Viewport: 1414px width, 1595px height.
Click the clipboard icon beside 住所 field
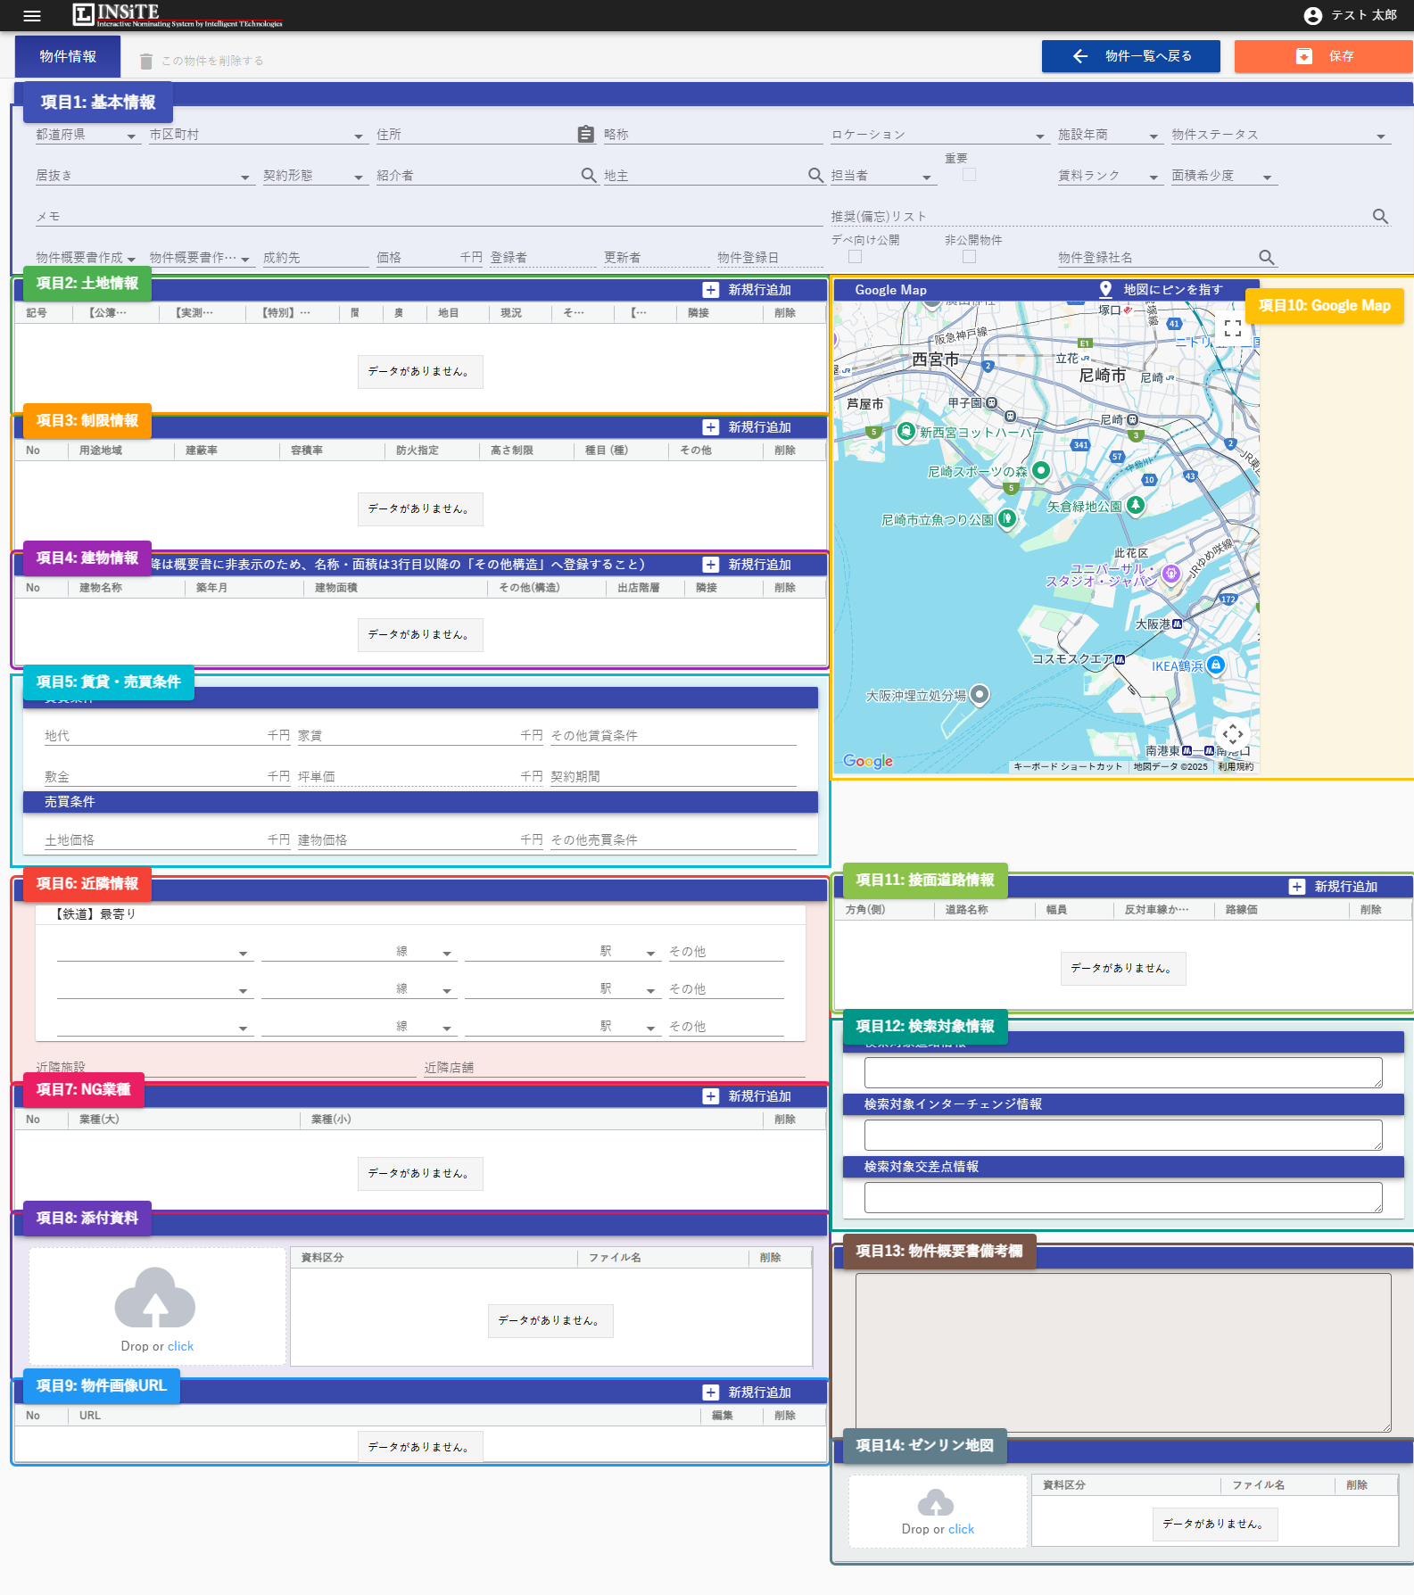585,134
